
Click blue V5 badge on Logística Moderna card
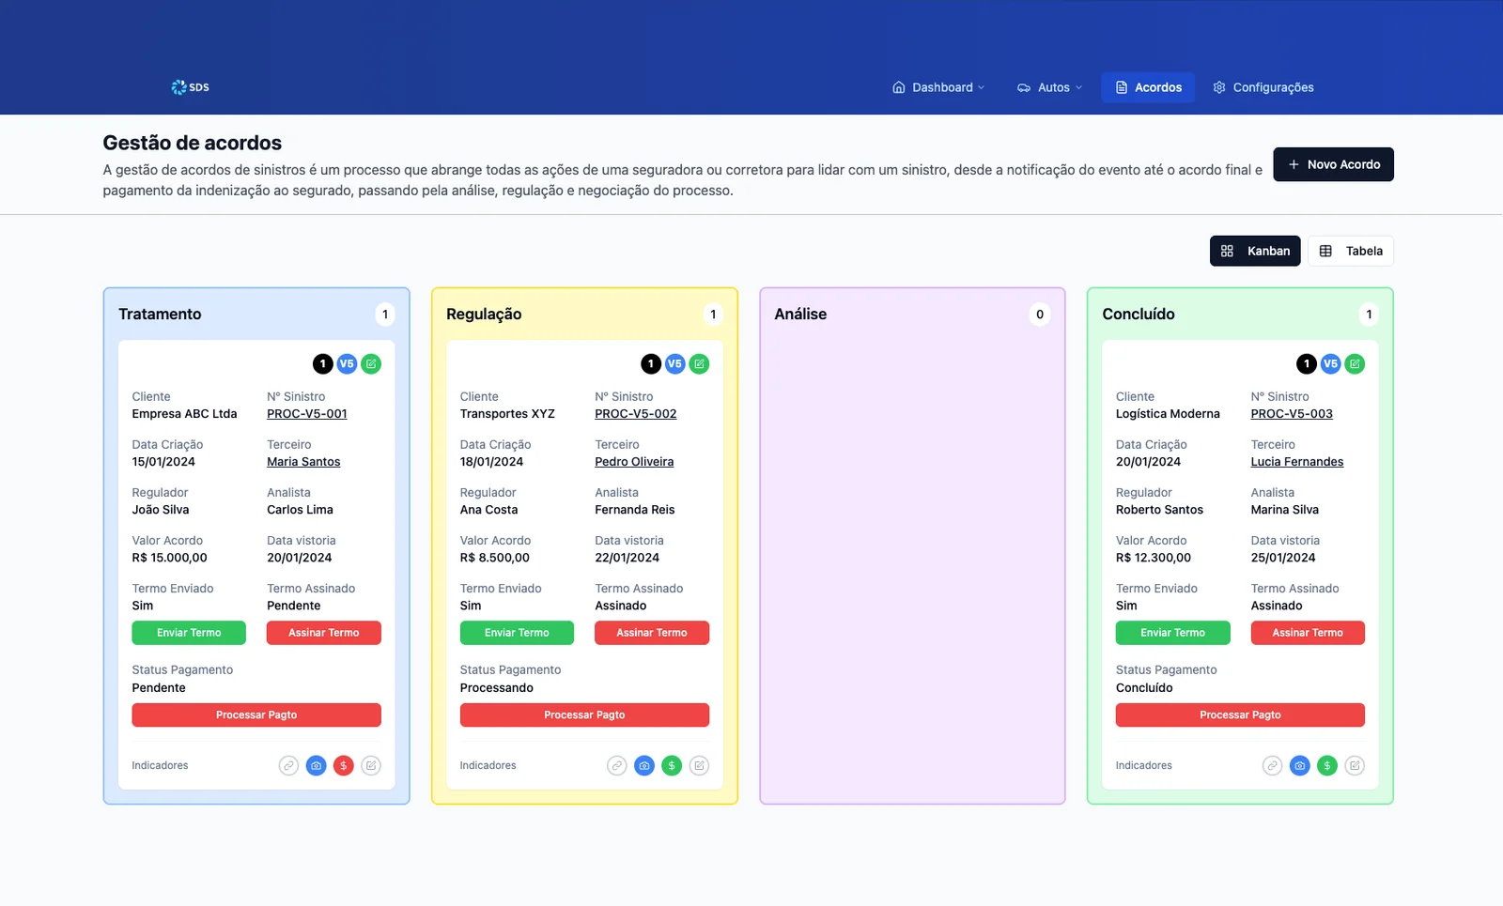coord(1330,364)
